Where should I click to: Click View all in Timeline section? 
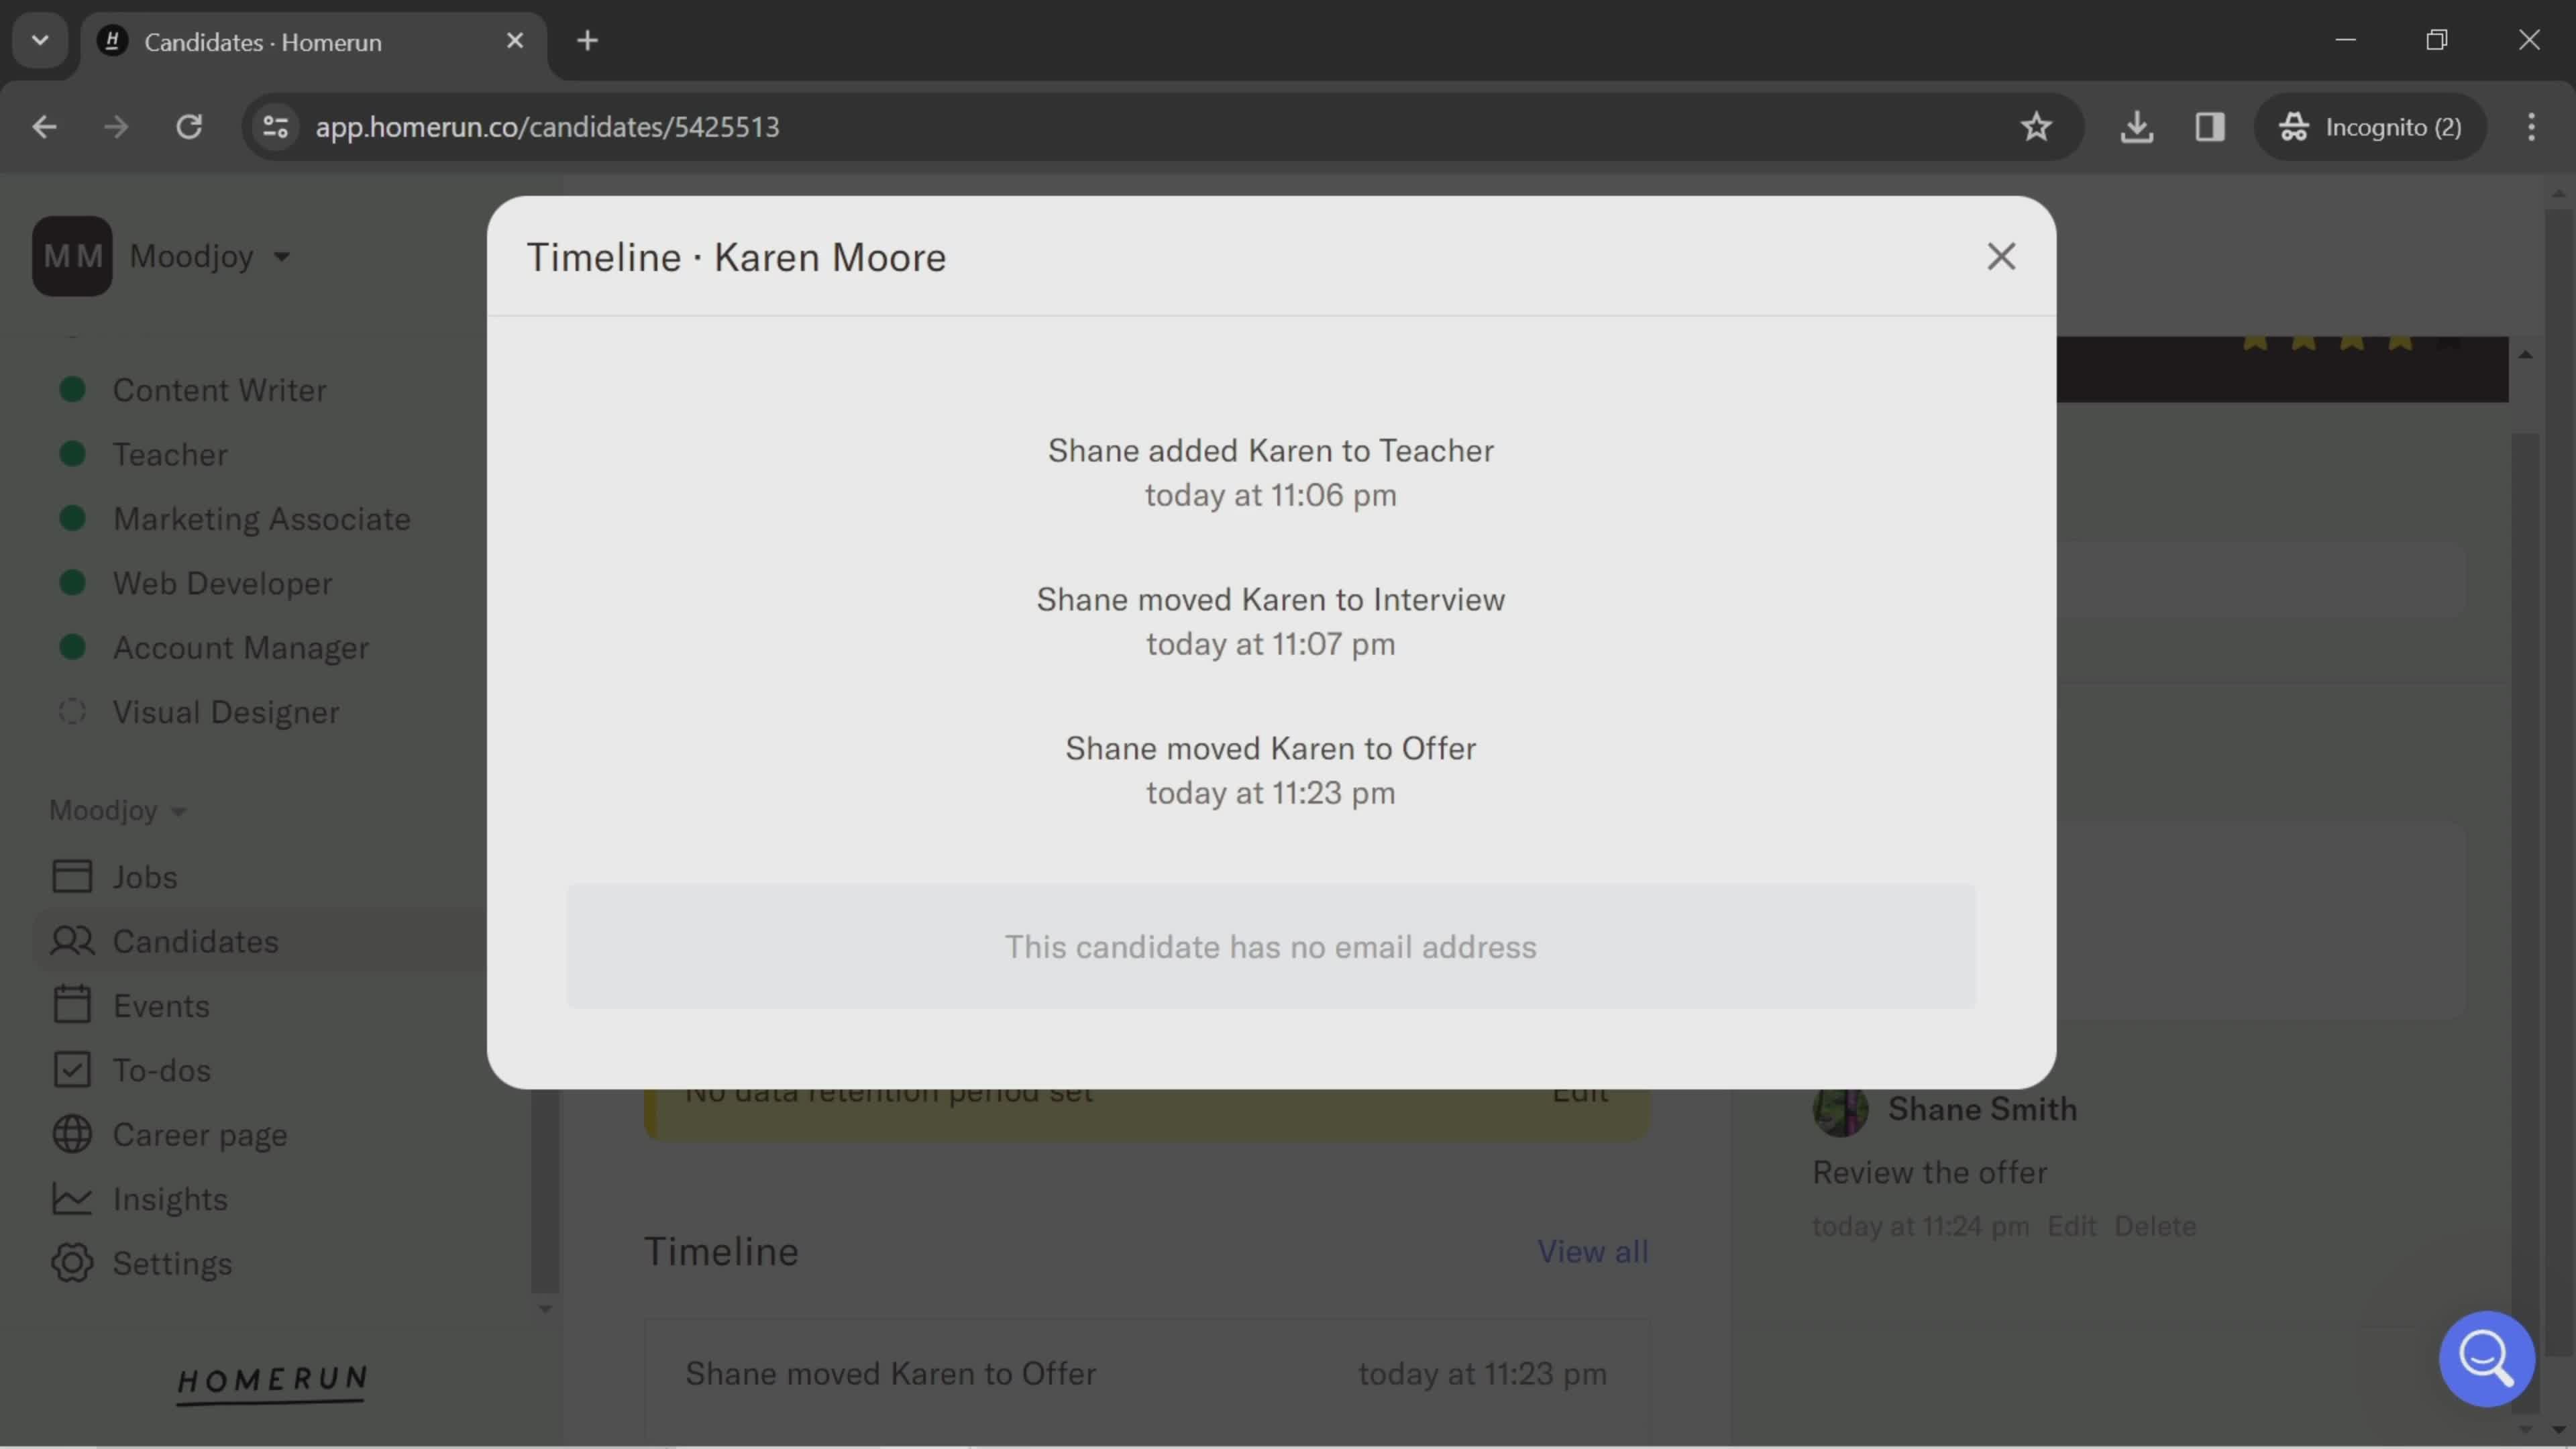click(x=1592, y=1251)
